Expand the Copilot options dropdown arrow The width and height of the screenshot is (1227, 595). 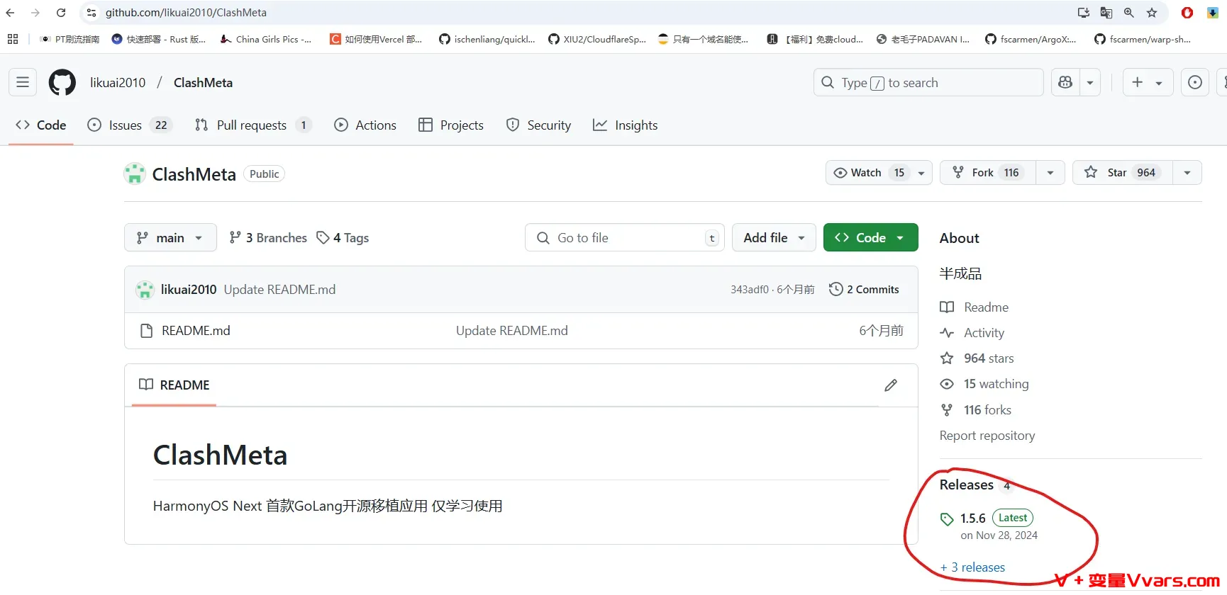[1090, 82]
